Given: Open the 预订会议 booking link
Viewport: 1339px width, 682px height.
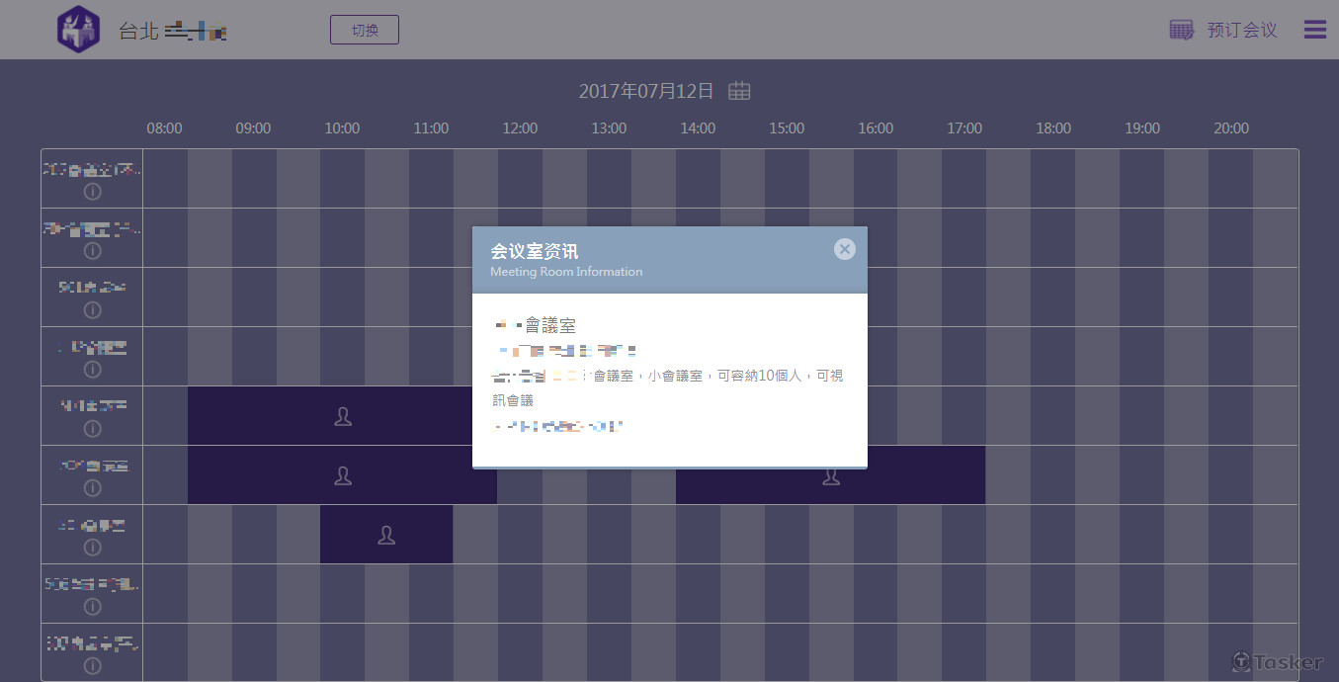Looking at the screenshot, I should coord(1242,30).
